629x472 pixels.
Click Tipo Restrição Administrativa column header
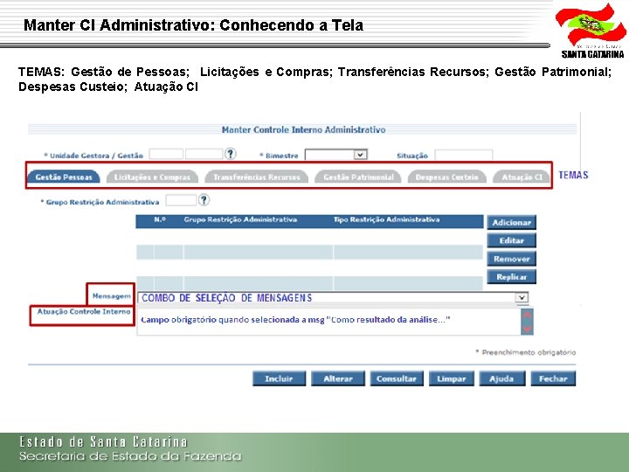(386, 219)
